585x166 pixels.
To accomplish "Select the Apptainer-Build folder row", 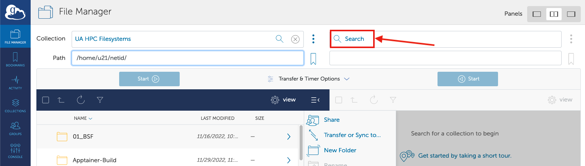I will (167, 157).
